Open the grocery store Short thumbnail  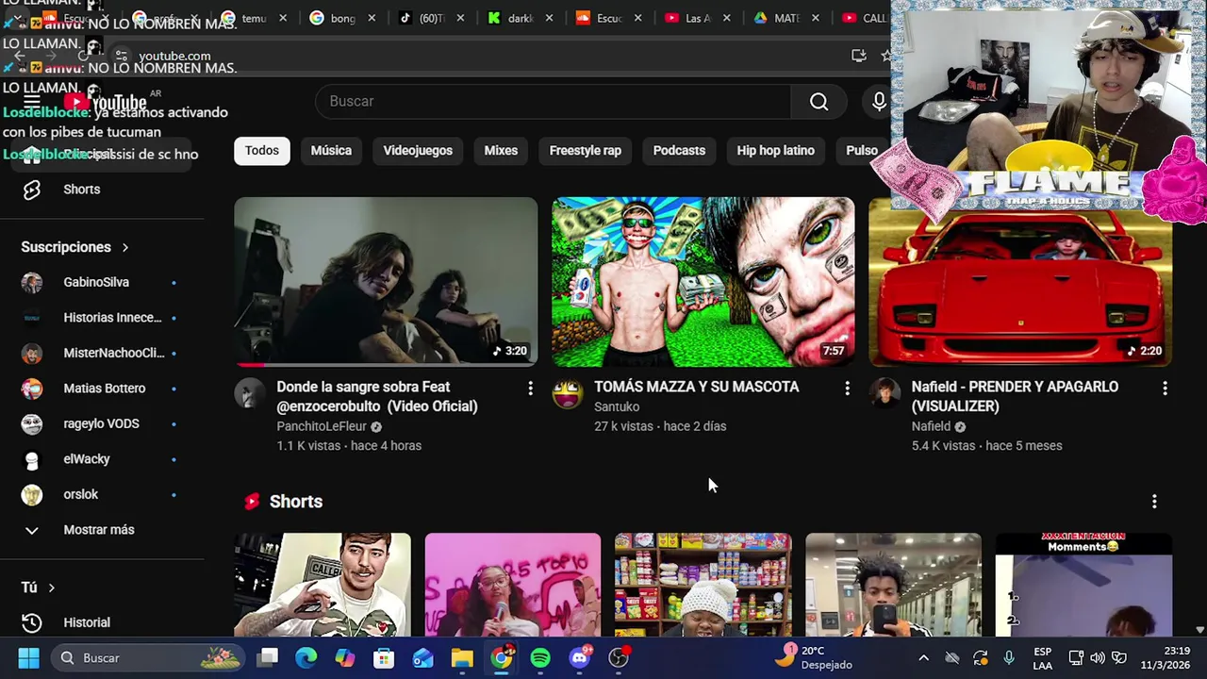[x=703, y=585]
